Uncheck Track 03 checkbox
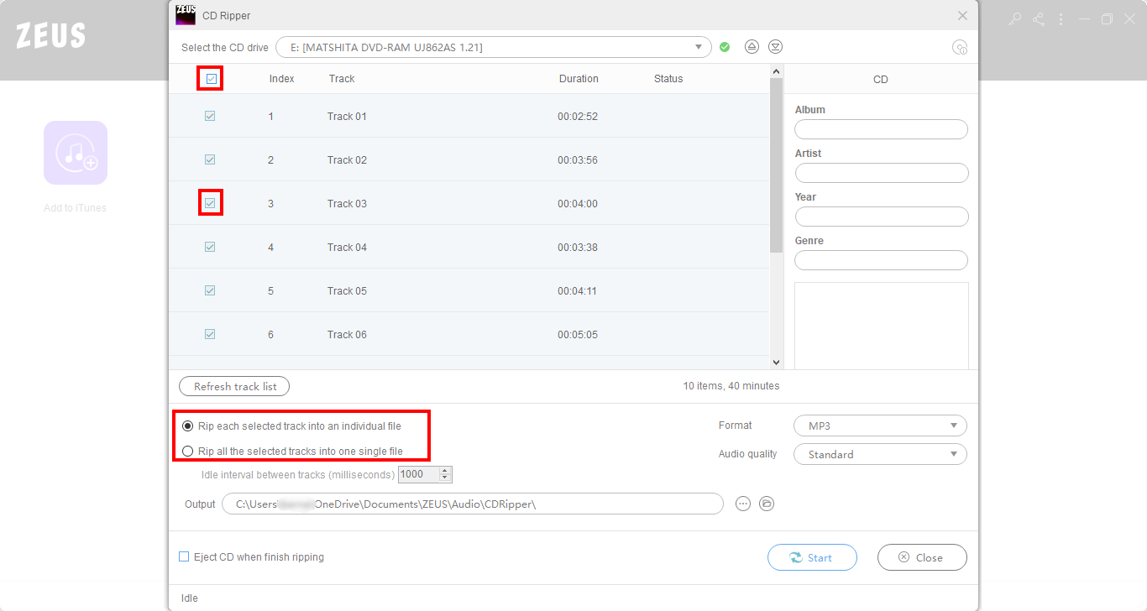1147x611 pixels. point(210,203)
